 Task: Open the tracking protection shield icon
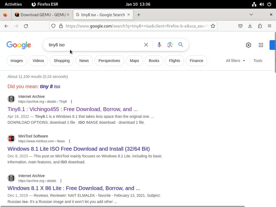(53, 26)
